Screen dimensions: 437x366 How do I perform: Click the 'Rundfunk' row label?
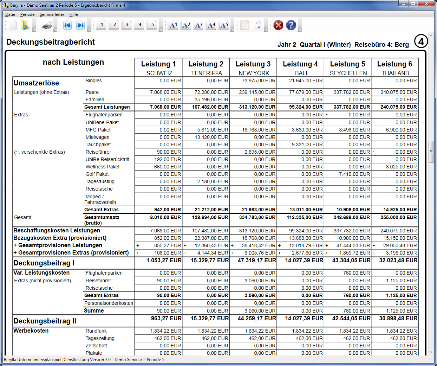[96, 331]
